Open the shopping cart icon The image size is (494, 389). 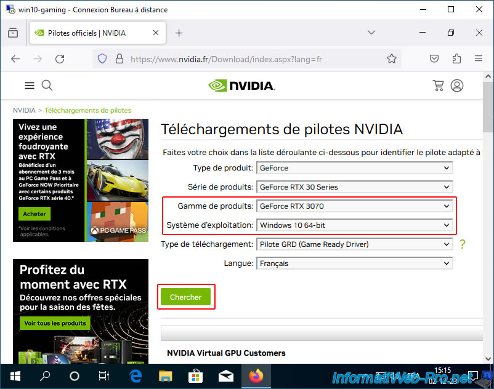pos(438,86)
